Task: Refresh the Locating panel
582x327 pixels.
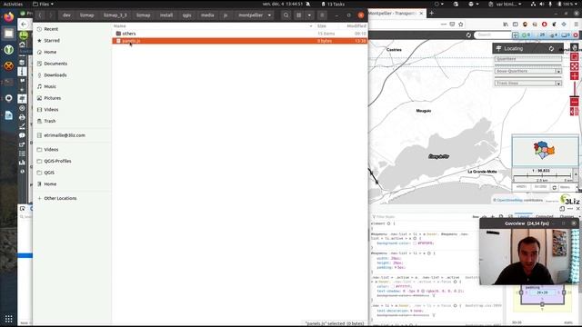Action: [551, 48]
